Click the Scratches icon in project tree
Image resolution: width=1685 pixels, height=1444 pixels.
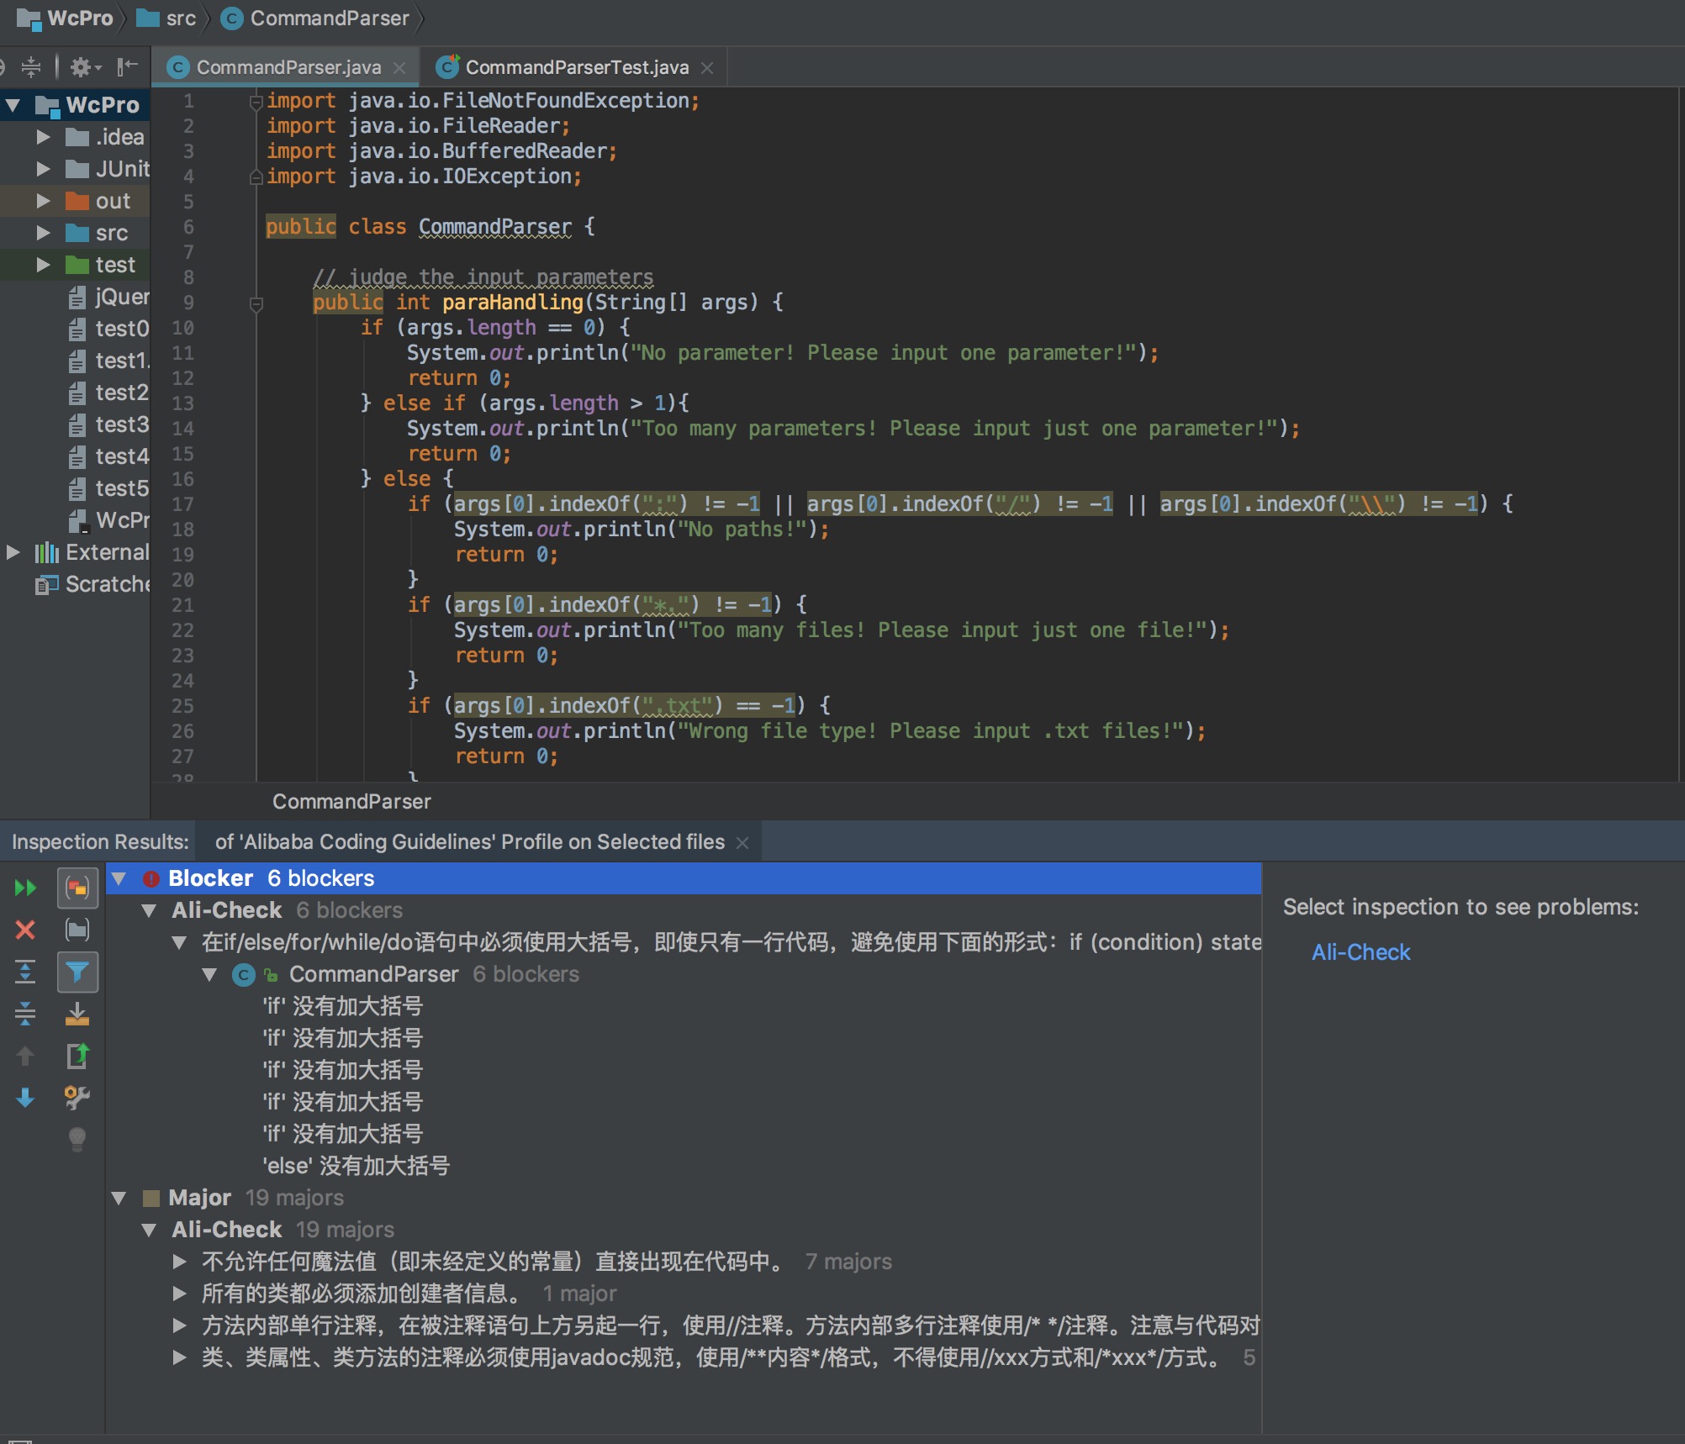pos(47,584)
